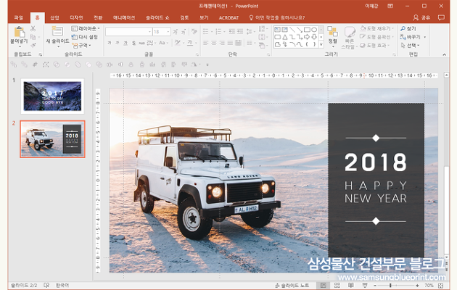Viewport: 457px width, 290px height.
Task: Open the Section (구역) dropdown
Action: pos(81,46)
